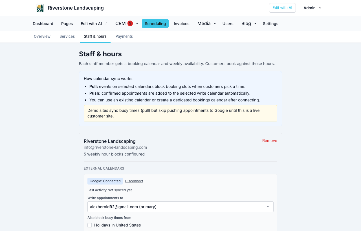The width and height of the screenshot is (361, 231).
Task: Click the pencil icon beside Edit with AI
Action: click(106, 24)
